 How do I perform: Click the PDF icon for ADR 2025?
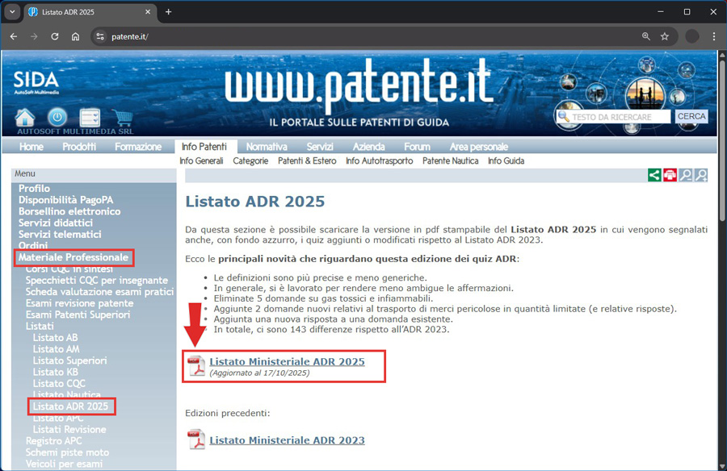[196, 366]
